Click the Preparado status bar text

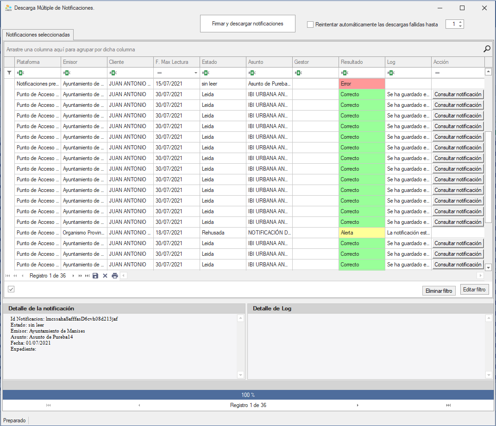(14, 420)
